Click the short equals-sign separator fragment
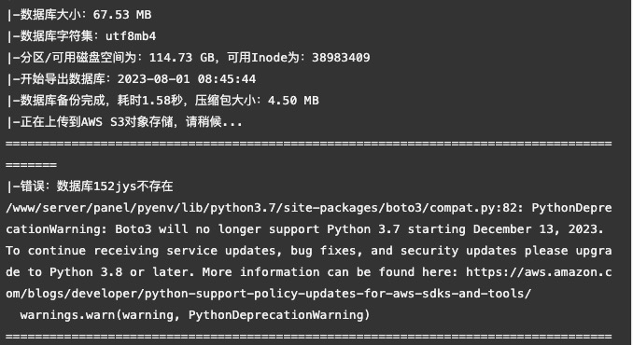Viewport: 633px width, 345px height. click(31, 165)
